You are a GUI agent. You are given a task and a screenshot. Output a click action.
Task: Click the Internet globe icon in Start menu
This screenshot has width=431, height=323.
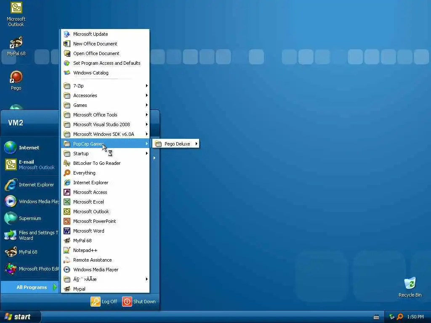11,148
